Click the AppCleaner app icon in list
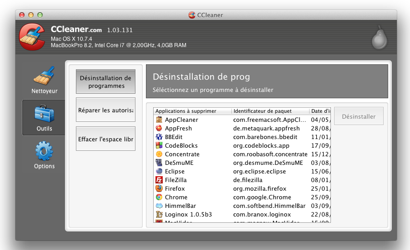 159,120
